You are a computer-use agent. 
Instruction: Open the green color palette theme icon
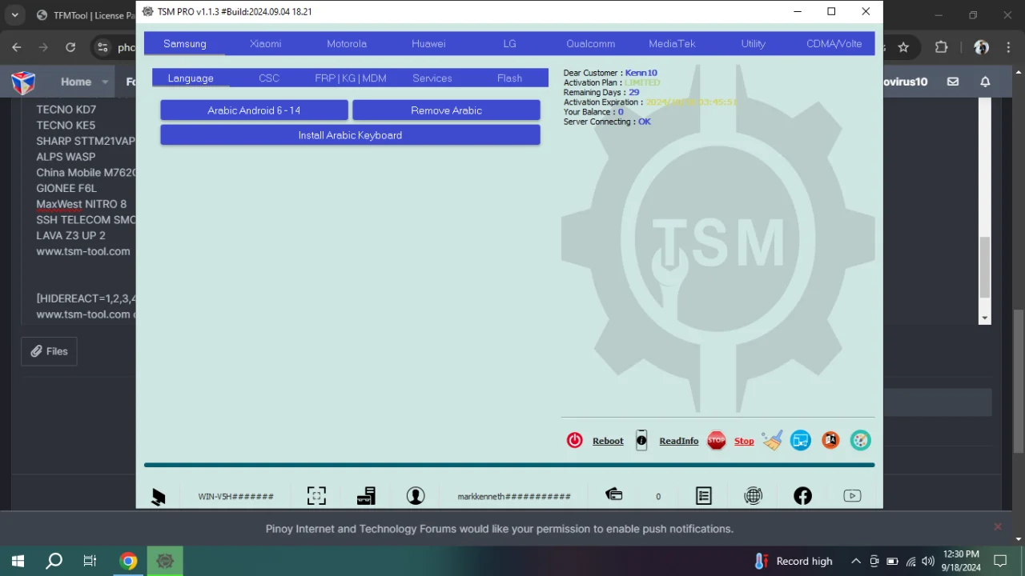(860, 440)
